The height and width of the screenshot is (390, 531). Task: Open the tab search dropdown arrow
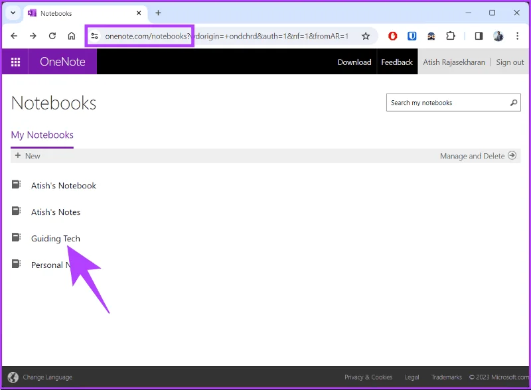tap(13, 13)
